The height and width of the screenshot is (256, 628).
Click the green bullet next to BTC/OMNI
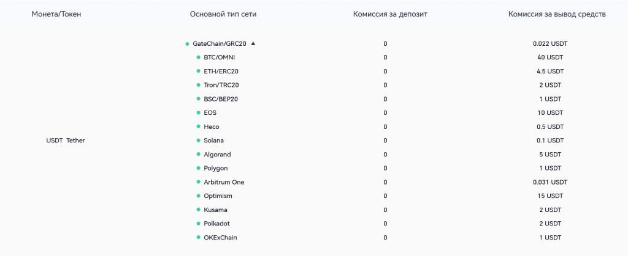coord(198,57)
